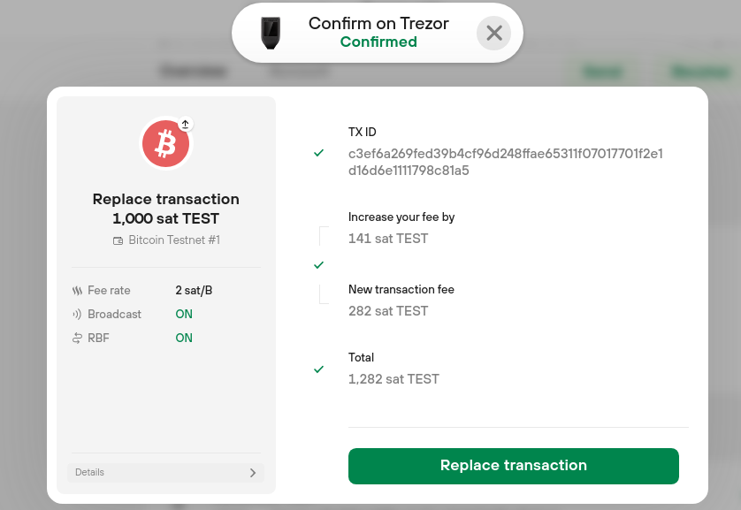
Task: Turn off the Broadcast setting
Action: coord(183,314)
